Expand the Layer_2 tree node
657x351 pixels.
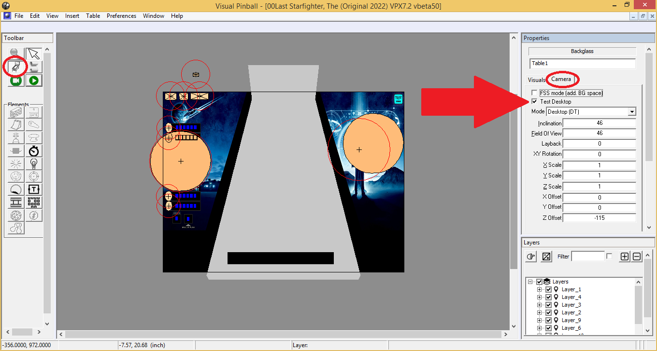(x=539, y=312)
